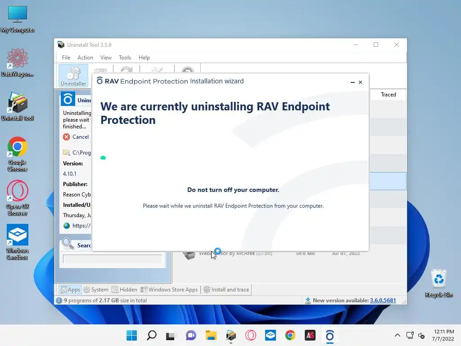Viewport: 461px width, 346px height.
Task: Switch to Install and trace tab
Action: [x=226, y=290]
